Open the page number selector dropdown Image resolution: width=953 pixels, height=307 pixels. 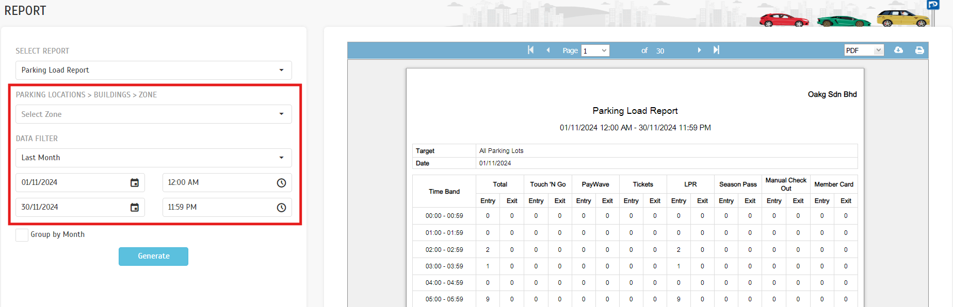coord(595,50)
